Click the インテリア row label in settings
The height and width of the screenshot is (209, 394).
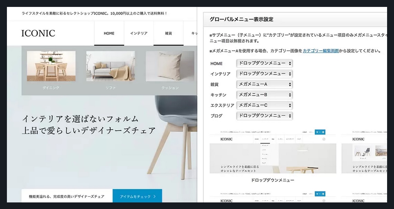pyautogui.click(x=221, y=74)
